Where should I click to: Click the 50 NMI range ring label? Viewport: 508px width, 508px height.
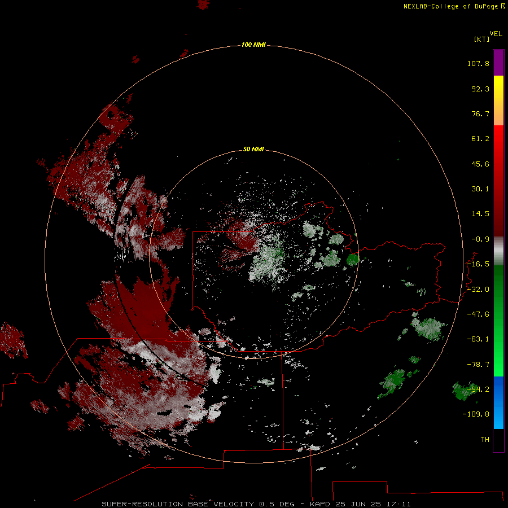point(253,149)
